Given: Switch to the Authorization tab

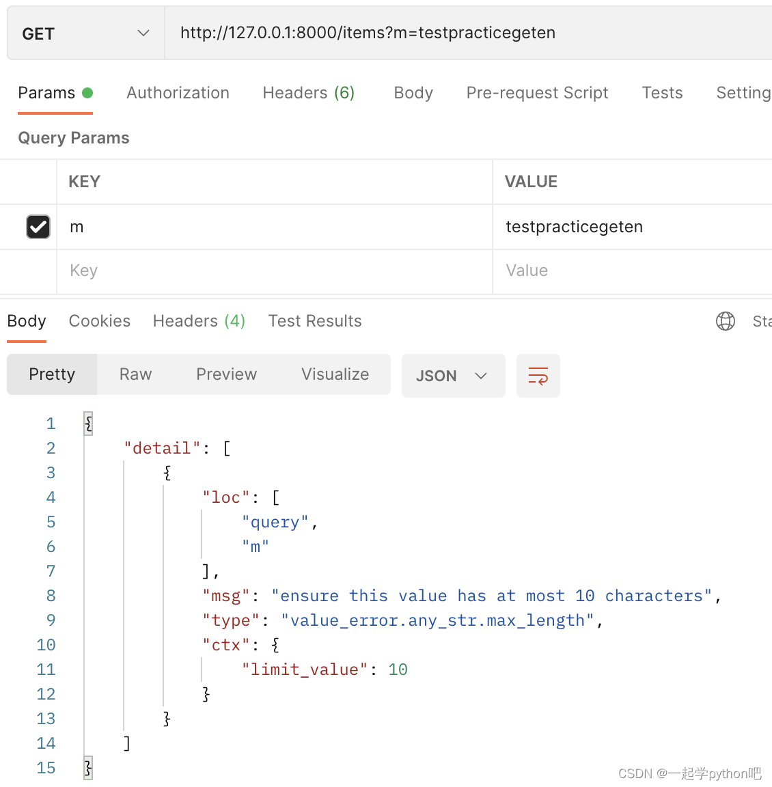Looking at the screenshot, I should [178, 93].
